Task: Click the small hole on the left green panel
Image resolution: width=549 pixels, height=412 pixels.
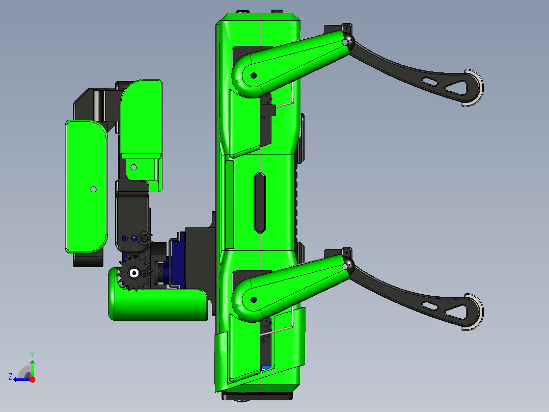Action: click(x=94, y=189)
